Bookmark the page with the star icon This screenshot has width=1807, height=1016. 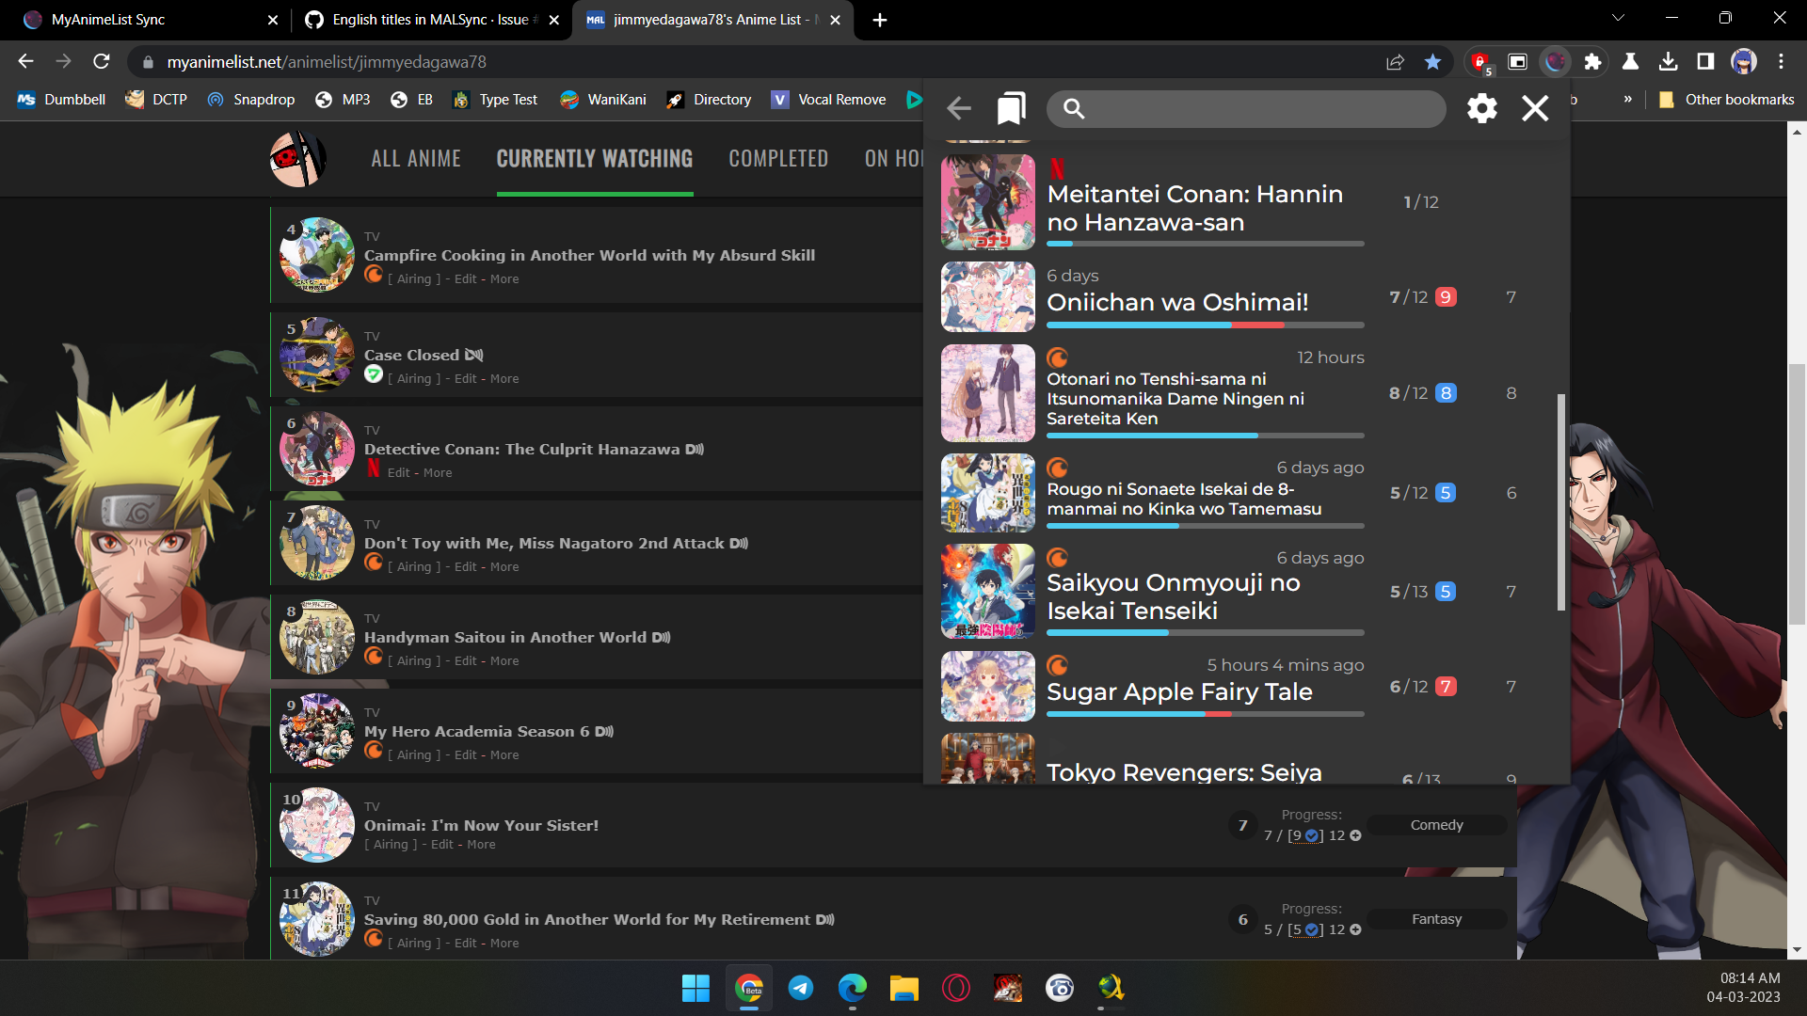(x=1432, y=61)
